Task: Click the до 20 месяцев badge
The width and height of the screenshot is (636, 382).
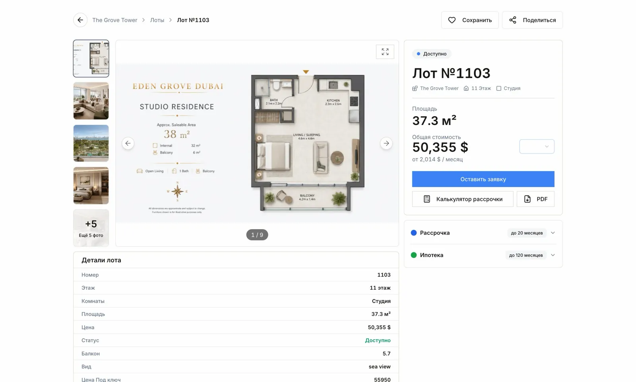Action: point(527,233)
